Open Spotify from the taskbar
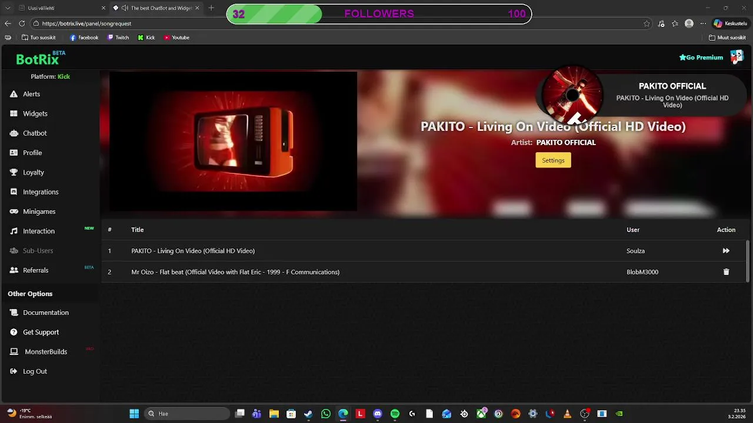The width and height of the screenshot is (753, 423). [x=395, y=414]
